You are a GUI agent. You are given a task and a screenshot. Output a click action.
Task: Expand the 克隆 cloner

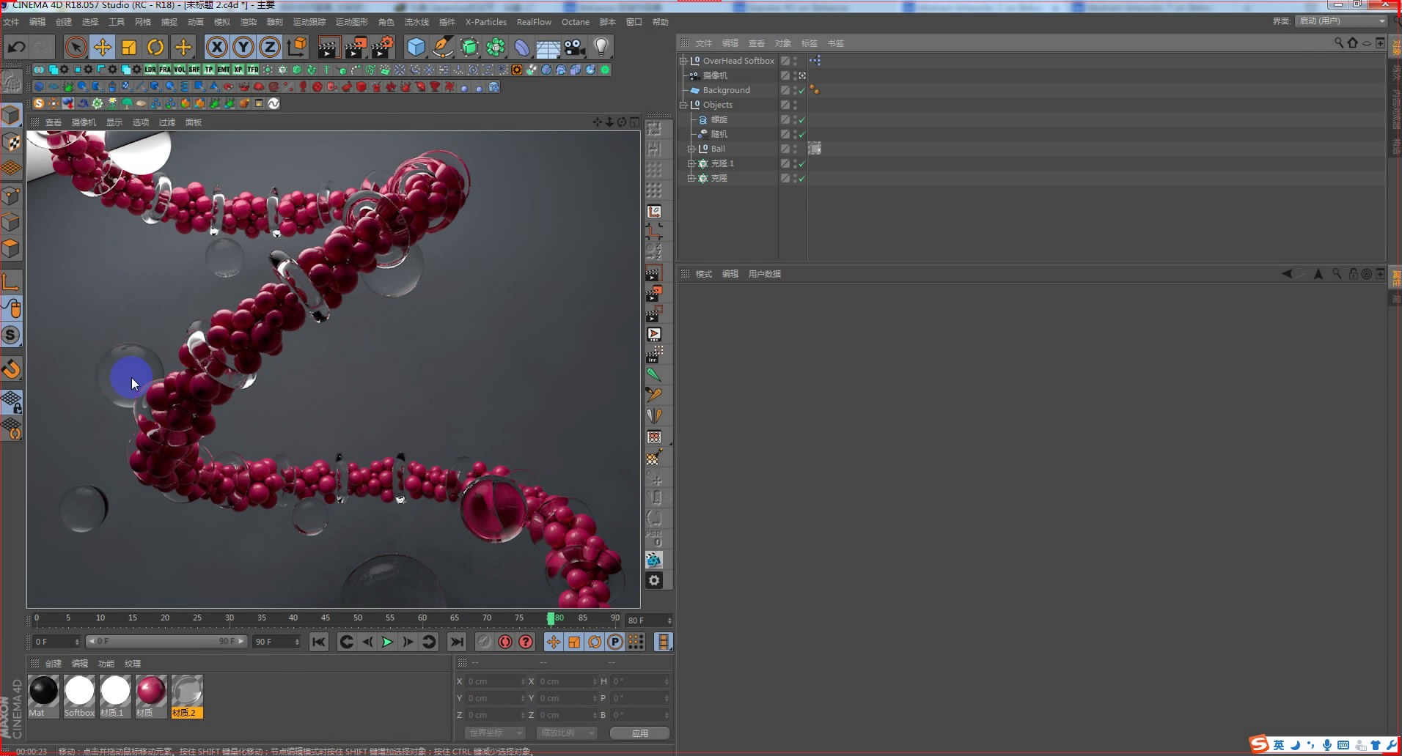[x=691, y=178]
